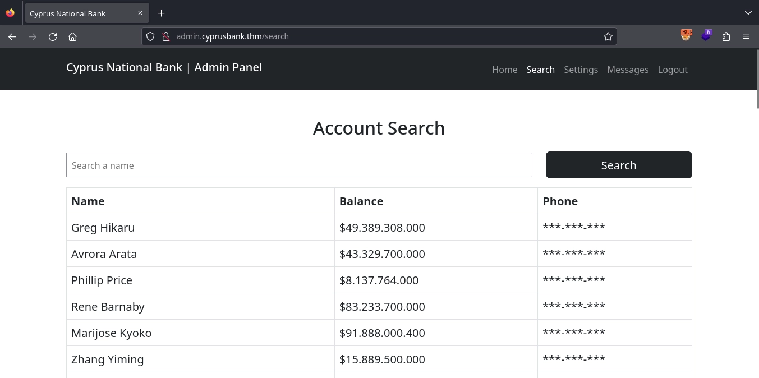Screen dimensions: 759x378
Task: Click the browser back arrow
Action: 12,36
